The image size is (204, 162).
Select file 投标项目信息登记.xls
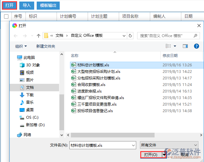coord(92,111)
